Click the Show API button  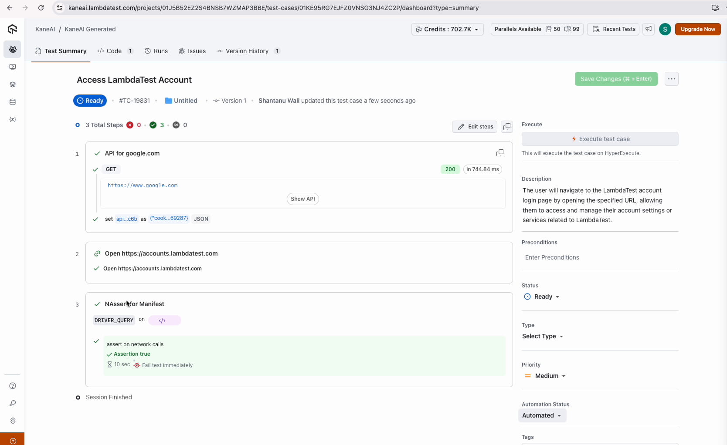click(x=302, y=199)
